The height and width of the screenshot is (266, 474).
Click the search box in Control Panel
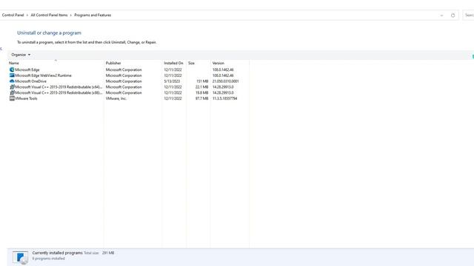tap(468, 15)
